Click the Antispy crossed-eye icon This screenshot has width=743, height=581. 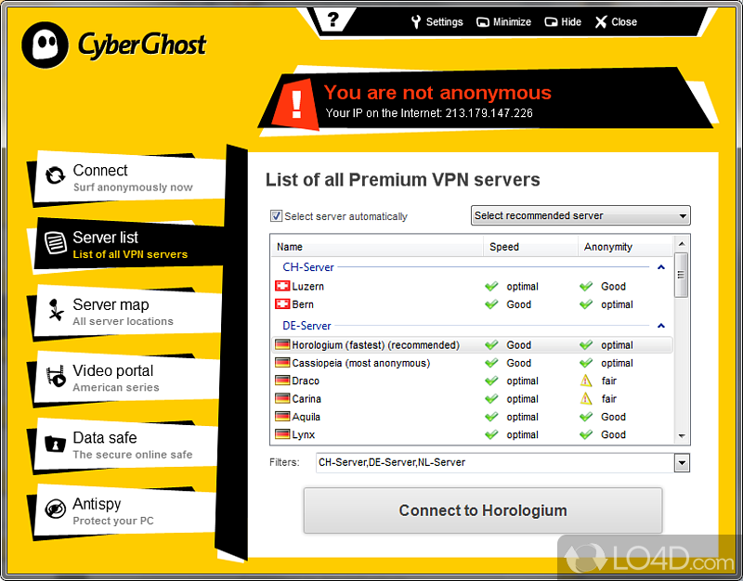tap(55, 509)
